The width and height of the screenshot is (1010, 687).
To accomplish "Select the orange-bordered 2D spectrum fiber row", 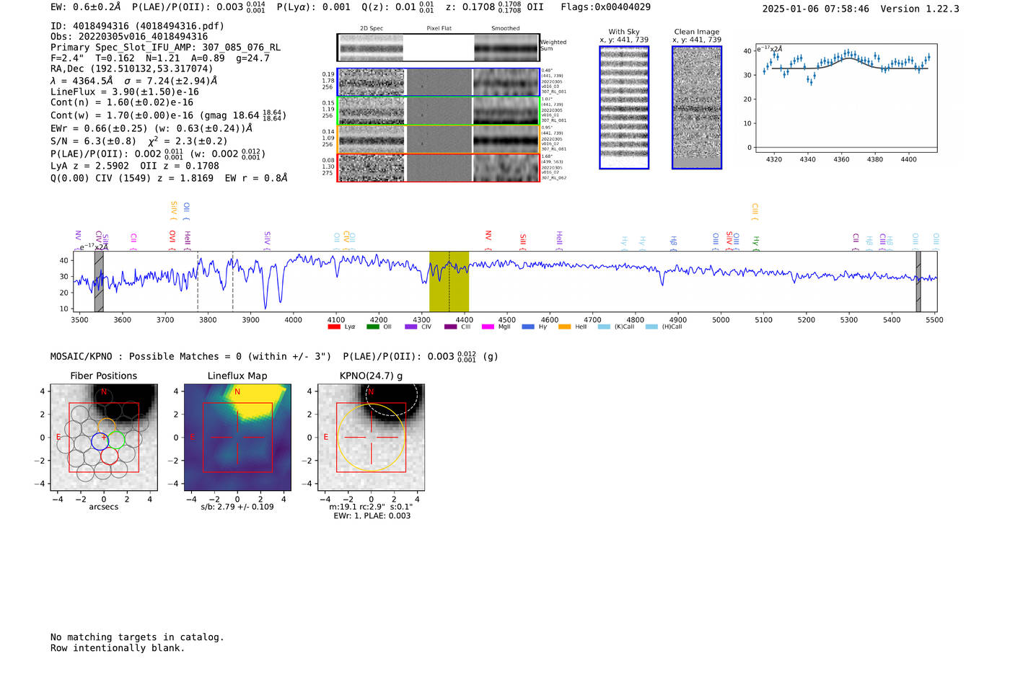I will pyautogui.click(x=439, y=140).
